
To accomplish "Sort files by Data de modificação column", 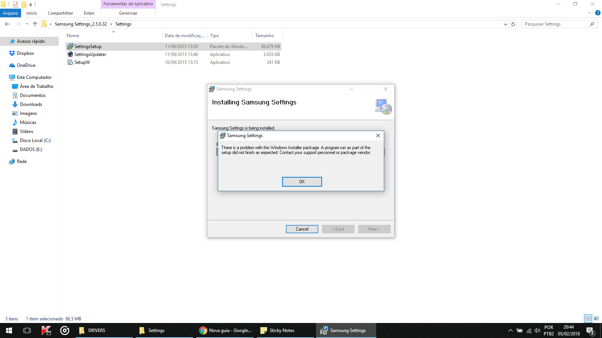I will pos(185,36).
